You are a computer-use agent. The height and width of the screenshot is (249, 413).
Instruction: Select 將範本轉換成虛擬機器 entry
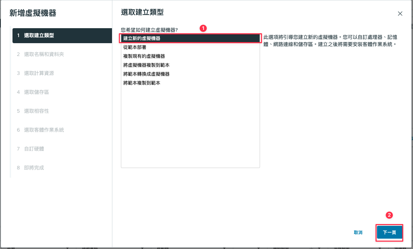tap(190, 74)
